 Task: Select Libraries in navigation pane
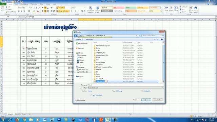pos(80,53)
